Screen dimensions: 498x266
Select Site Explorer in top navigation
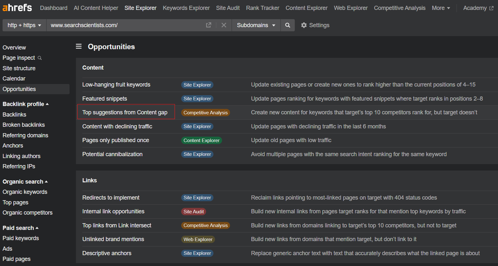pyautogui.click(x=141, y=8)
